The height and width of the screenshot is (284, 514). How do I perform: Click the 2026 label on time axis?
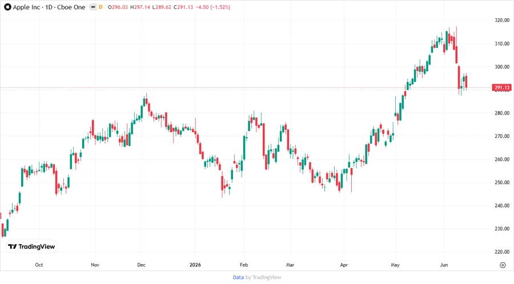point(195,265)
